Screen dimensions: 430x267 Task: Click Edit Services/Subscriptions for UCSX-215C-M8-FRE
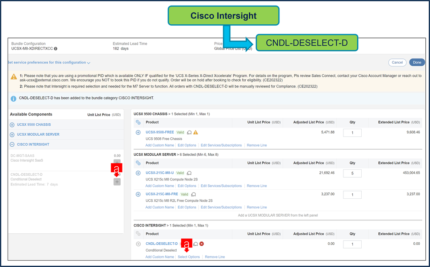[x=221, y=207]
